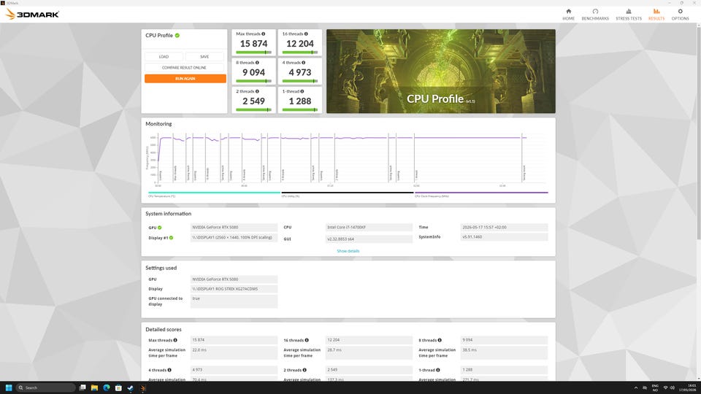Screen dimensions: 701x394
Task: Click info icon beside Max threads in Detailed scores
Action: 175,341
